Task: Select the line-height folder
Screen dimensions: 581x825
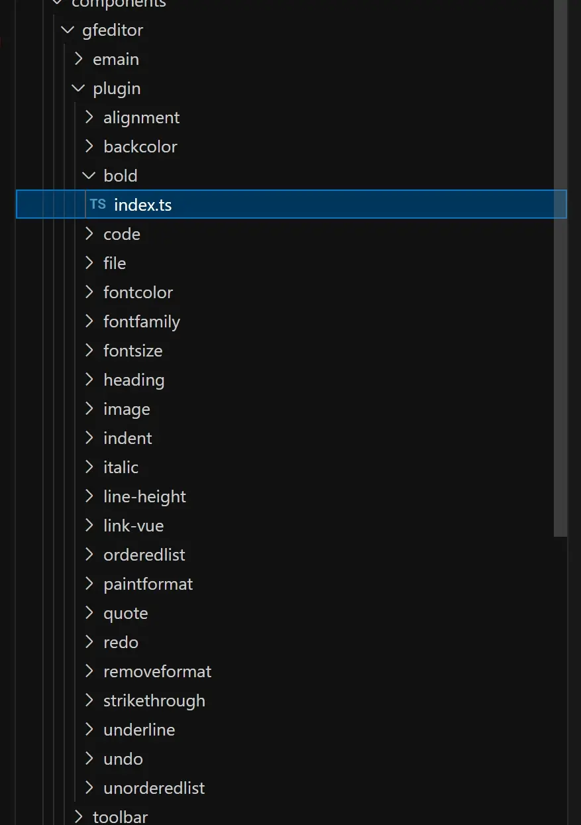Action: [144, 497]
